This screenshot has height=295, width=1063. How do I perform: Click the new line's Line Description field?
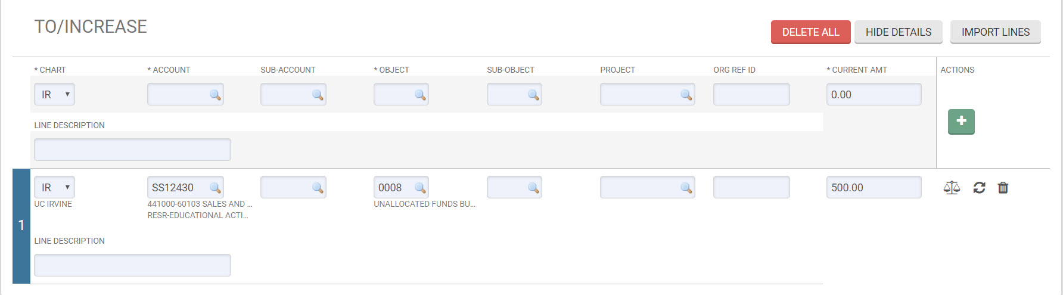tap(132, 150)
